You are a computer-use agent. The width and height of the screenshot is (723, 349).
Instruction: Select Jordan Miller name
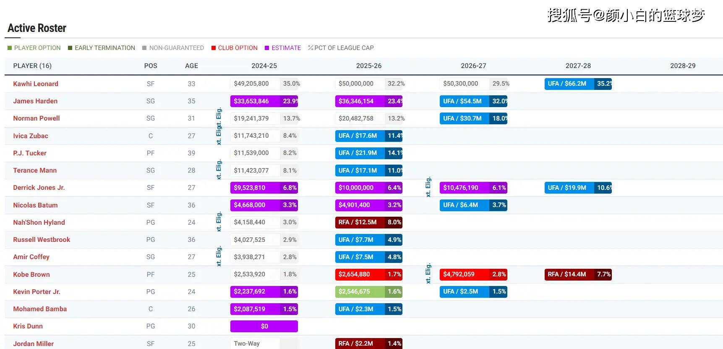point(34,344)
